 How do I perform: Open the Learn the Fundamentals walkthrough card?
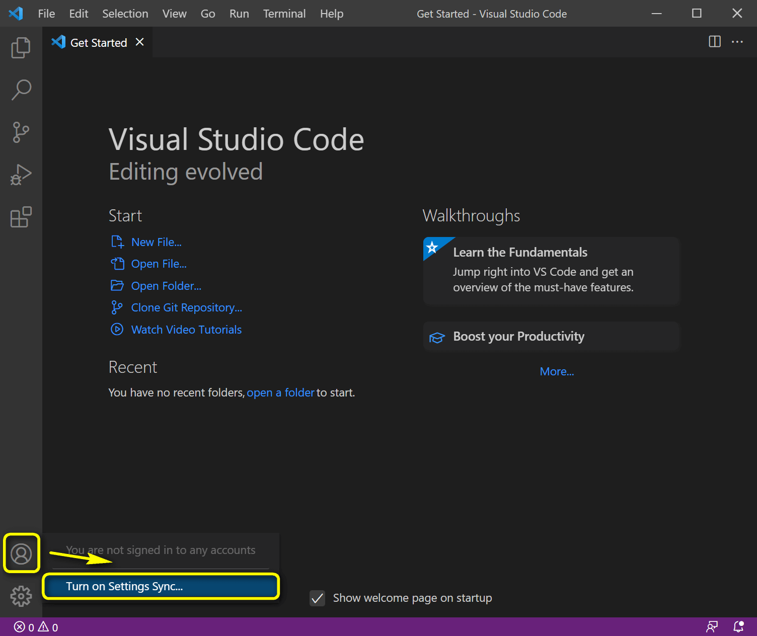click(x=552, y=271)
